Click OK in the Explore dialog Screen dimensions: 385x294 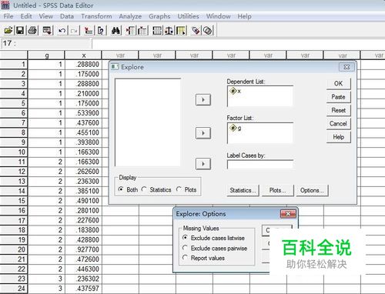[x=338, y=84]
